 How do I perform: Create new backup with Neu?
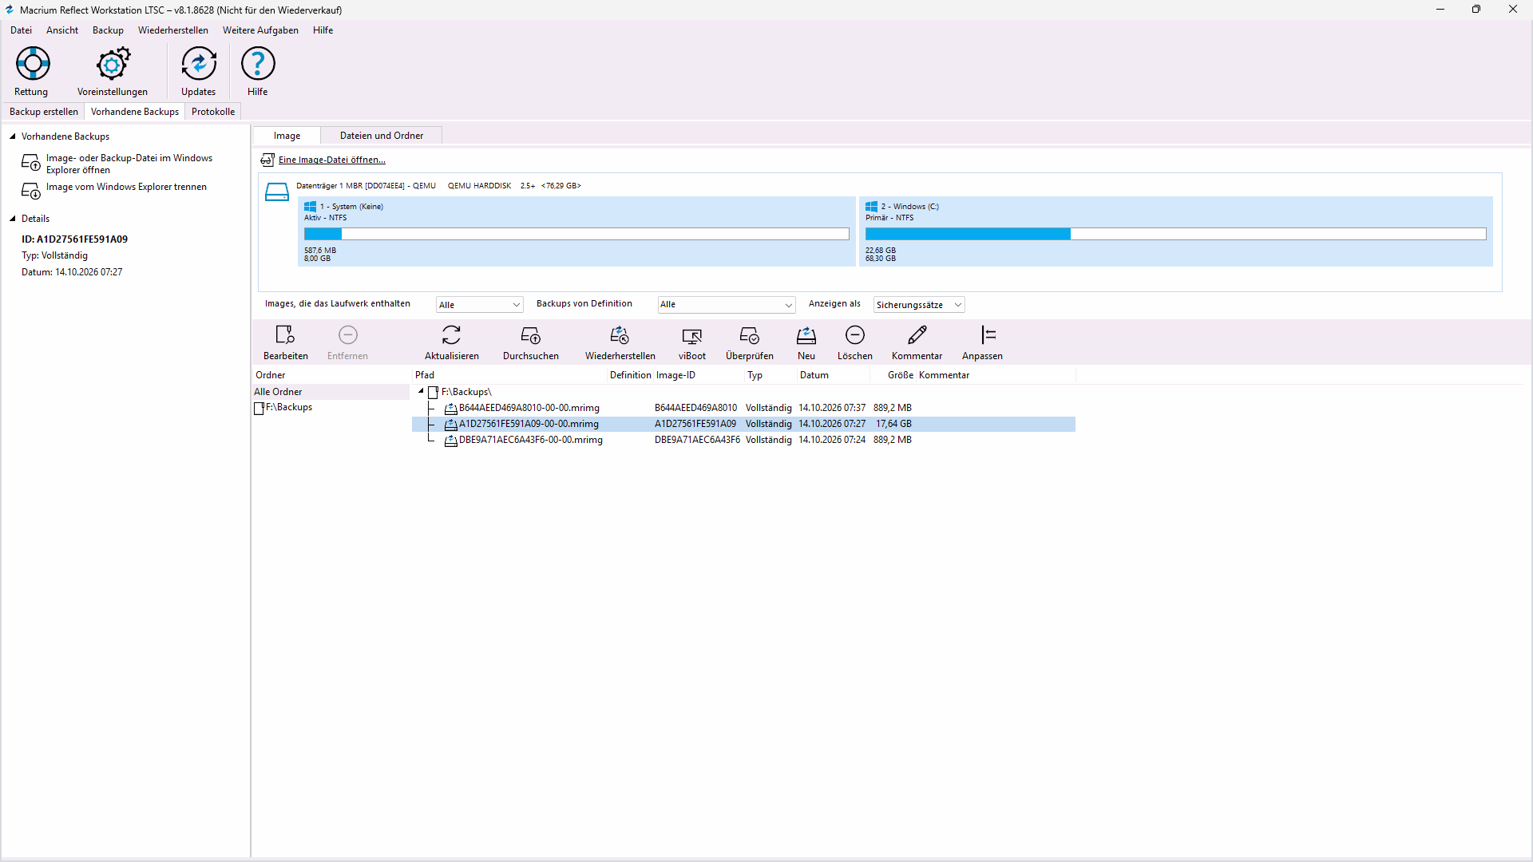tap(806, 334)
